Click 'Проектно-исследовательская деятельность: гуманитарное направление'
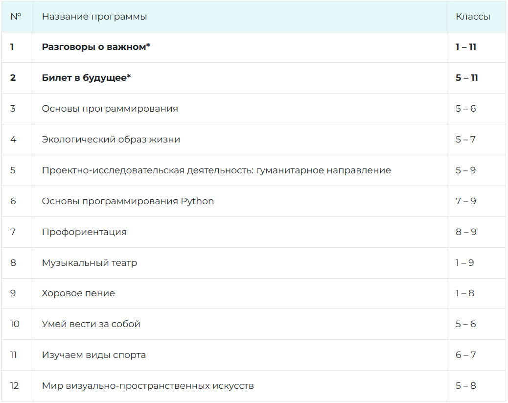This screenshot has width=508, height=403. (x=216, y=170)
